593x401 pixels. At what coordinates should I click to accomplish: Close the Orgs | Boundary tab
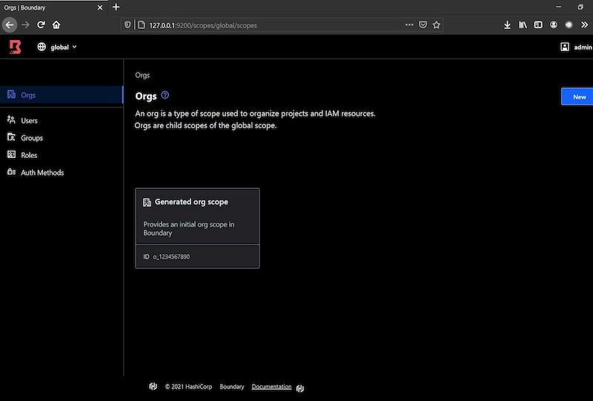coord(100,7)
